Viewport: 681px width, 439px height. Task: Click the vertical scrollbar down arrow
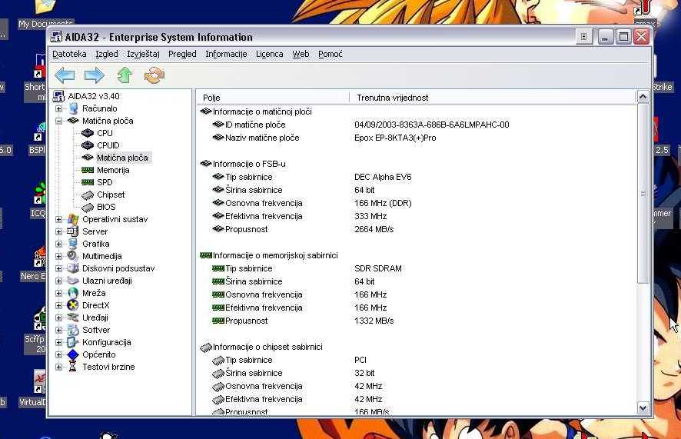(643, 408)
